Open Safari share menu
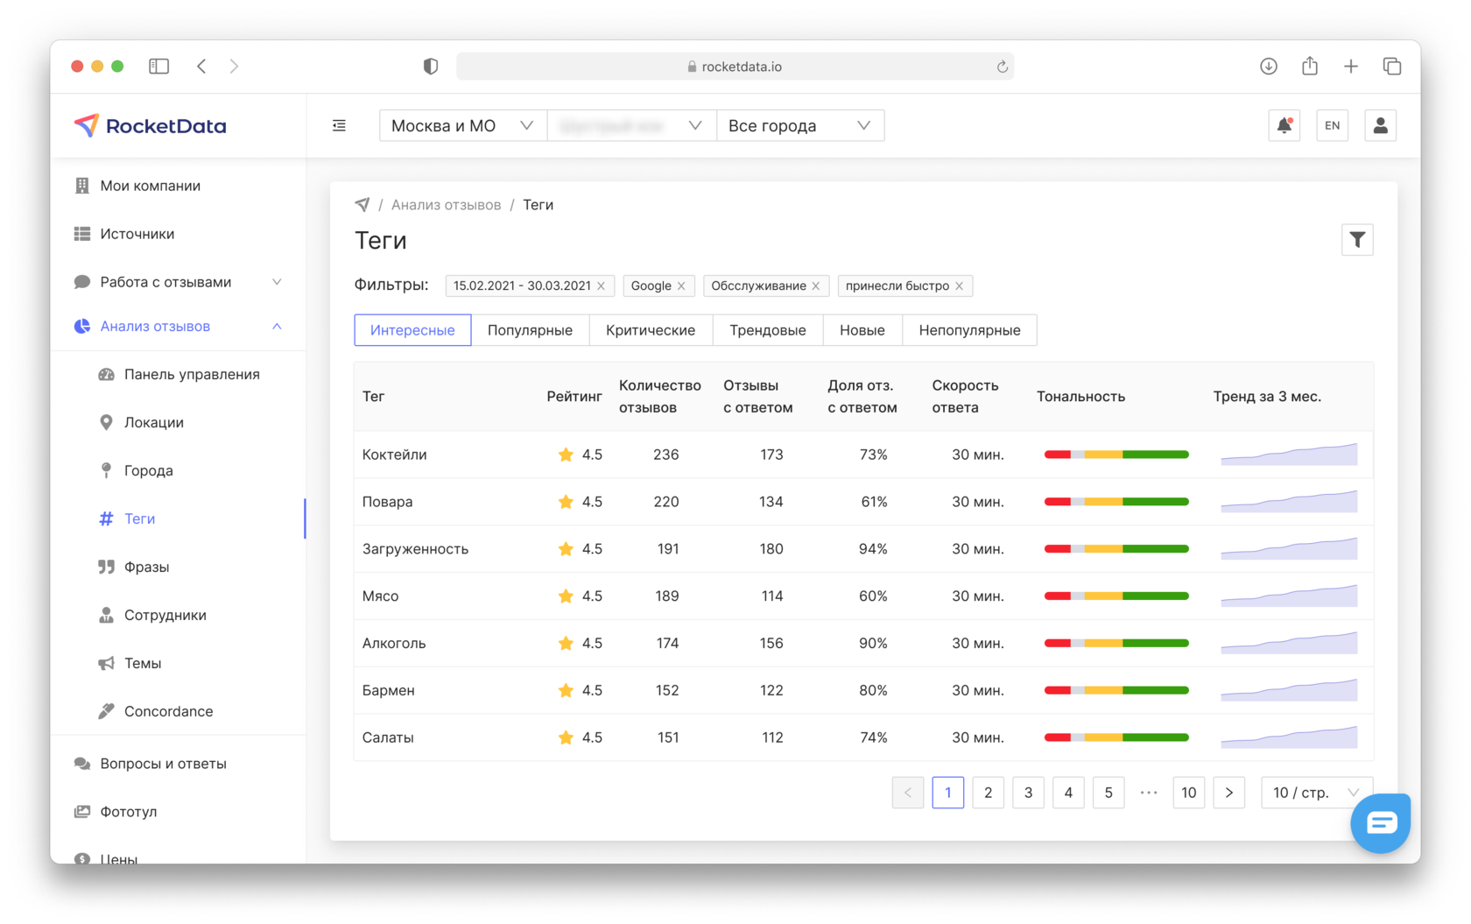 [x=1310, y=66]
